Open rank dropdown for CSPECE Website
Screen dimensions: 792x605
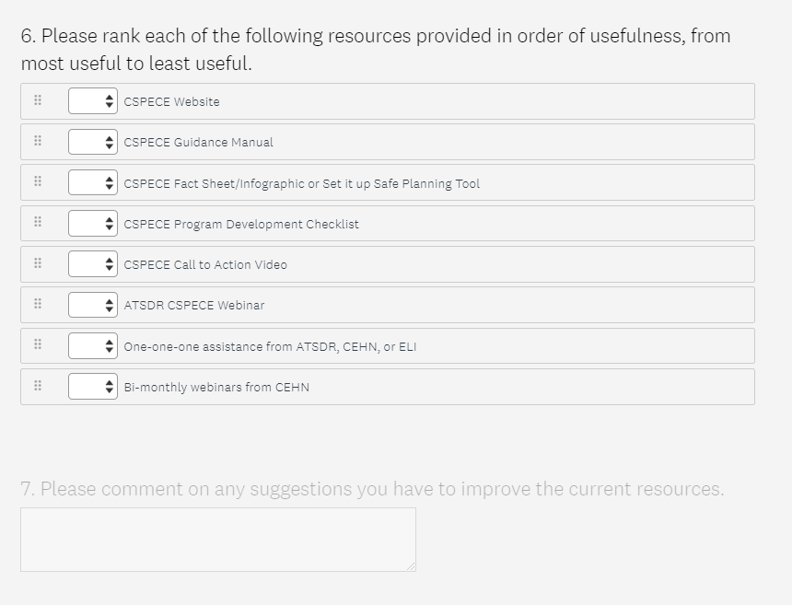93,101
